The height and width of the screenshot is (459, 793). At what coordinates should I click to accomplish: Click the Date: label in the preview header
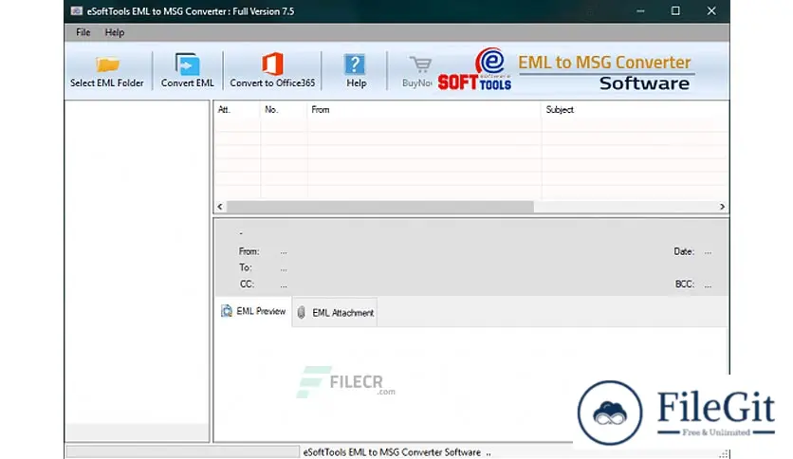[x=684, y=251]
